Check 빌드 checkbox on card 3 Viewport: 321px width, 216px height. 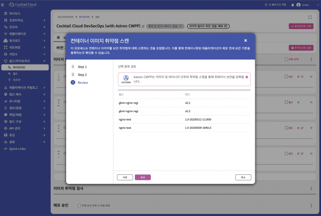pos(286,128)
